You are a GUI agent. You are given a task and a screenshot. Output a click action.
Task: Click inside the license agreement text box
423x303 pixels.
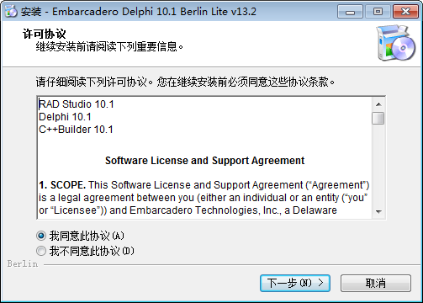click(x=204, y=157)
